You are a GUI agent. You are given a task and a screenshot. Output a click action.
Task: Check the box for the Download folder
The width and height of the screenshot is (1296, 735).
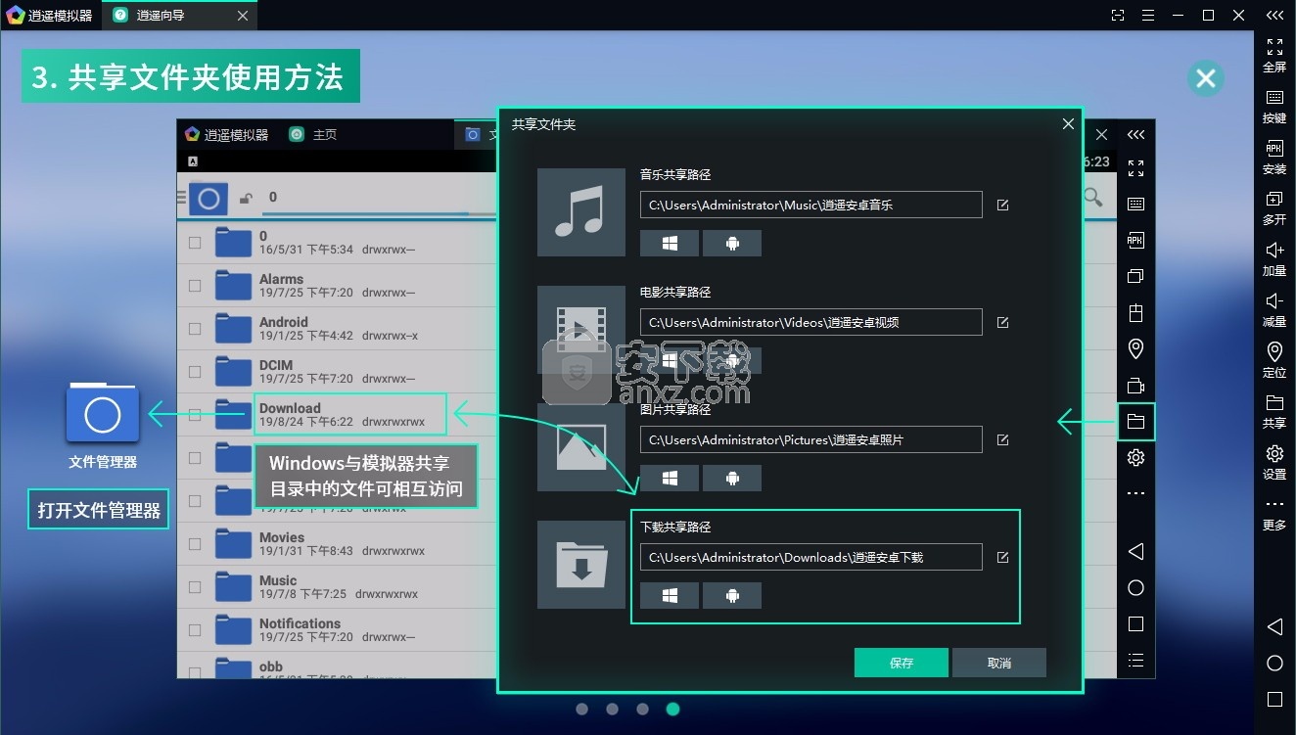pyautogui.click(x=195, y=415)
